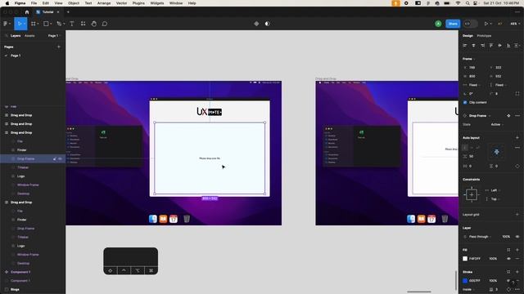Viewport: 524px width, 294px height.
Task: Remove the fill with the minus button
Action: 517,259
